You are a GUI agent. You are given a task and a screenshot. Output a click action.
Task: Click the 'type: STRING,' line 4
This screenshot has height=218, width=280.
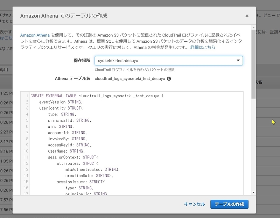point(62,114)
